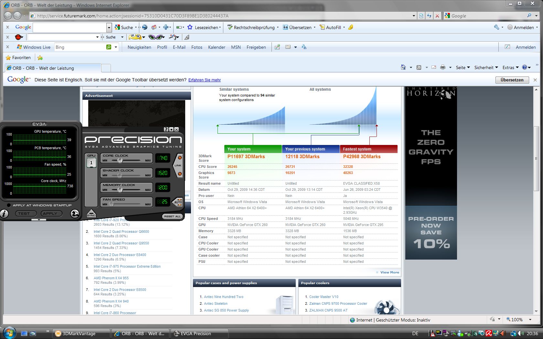
Task: Open the Extras menu
Action: [x=510, y=67]
